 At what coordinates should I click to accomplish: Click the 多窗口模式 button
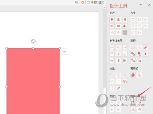95,2
